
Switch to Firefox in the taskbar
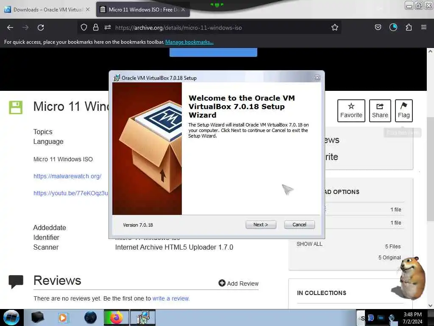point(116,318)
